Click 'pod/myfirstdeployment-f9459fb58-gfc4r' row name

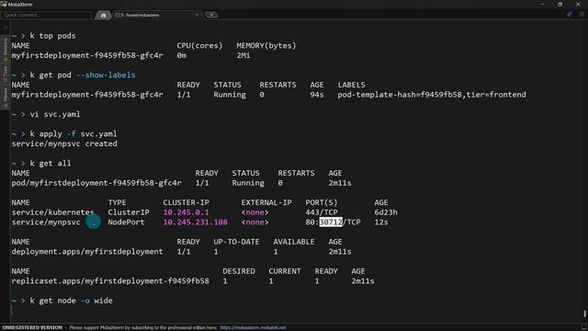96,183
